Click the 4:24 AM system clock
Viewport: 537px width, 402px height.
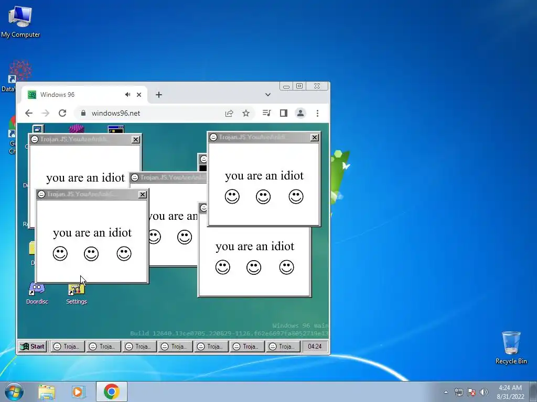tap(510, 392)
